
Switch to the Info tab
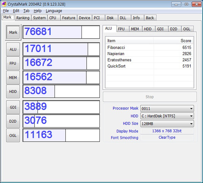(x=137, y=18)
